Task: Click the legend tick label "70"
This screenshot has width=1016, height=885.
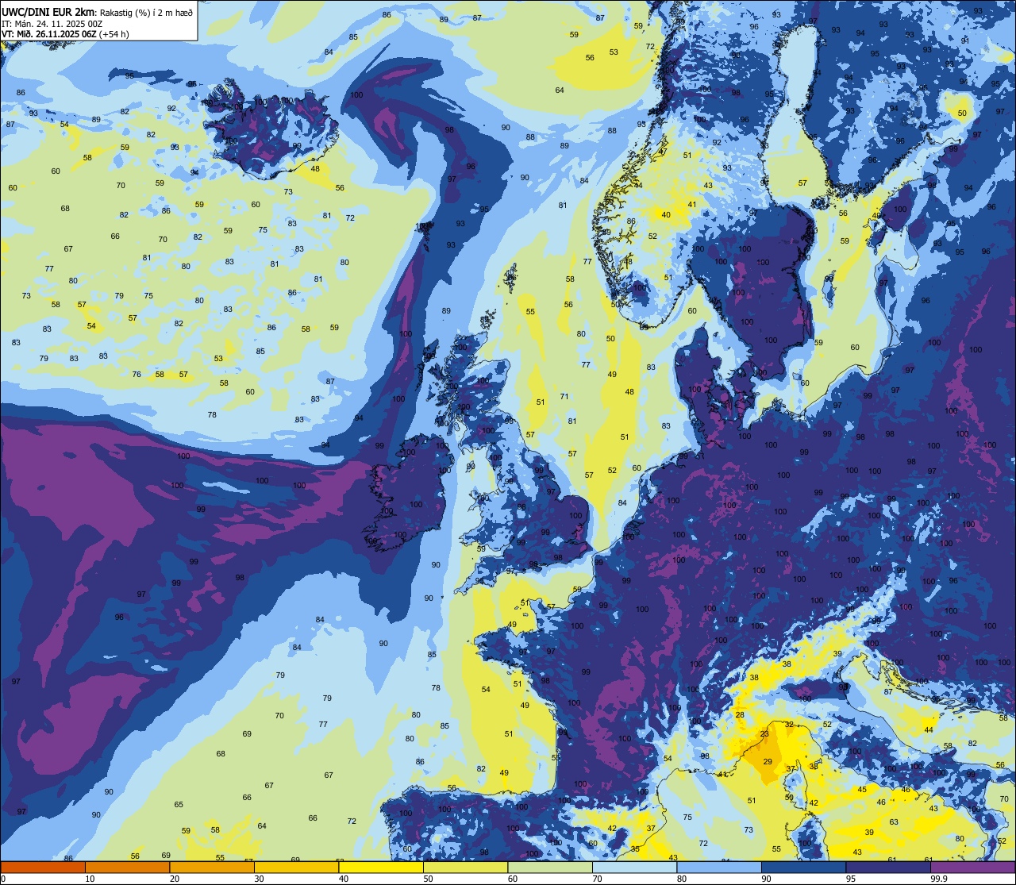Action: pos(597,879)
